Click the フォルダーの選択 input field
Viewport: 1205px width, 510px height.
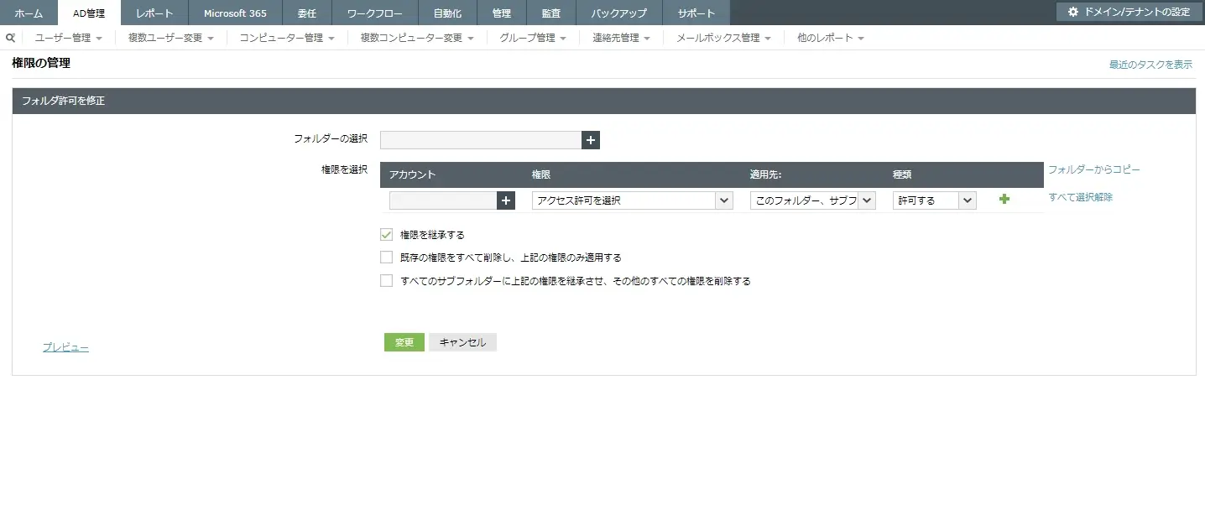click(481, 140)
